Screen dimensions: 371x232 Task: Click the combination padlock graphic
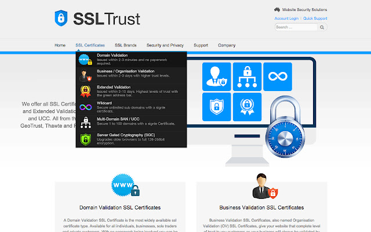(285, 126)
